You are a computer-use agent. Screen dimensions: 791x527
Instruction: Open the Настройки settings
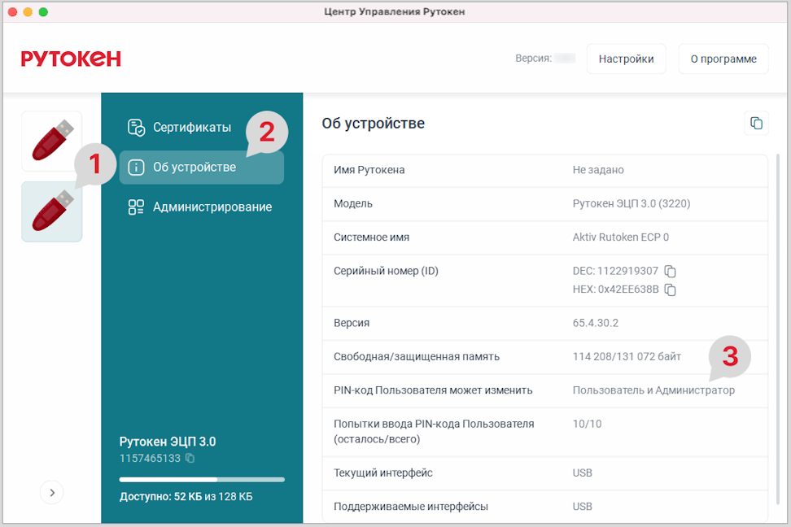pyautogui.click(x=626, y=59)
